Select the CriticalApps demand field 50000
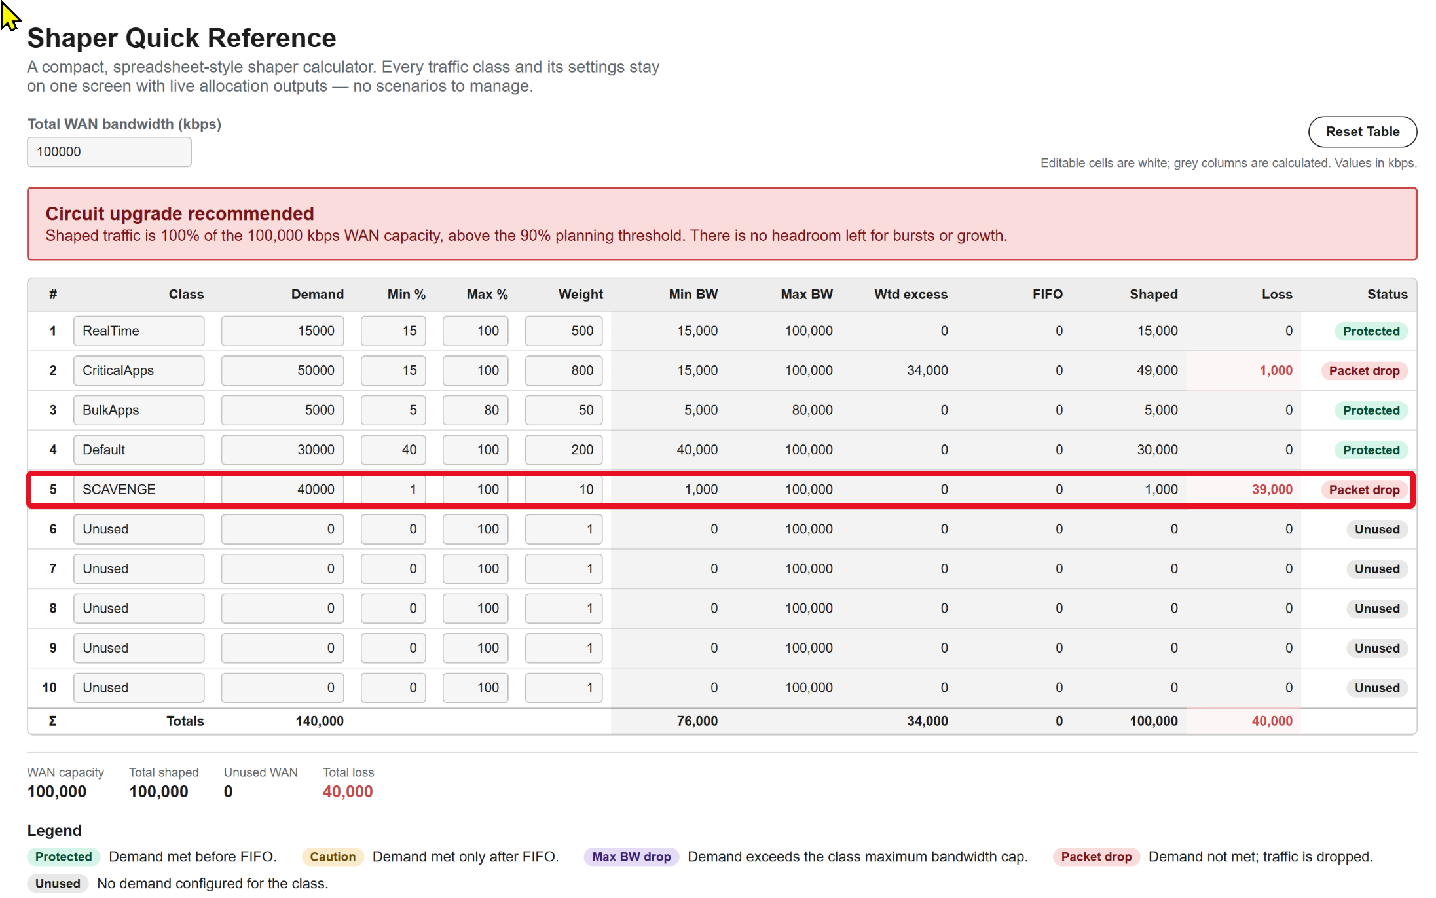Image resolution: width=1436 pixels, height=898 pixels. [x=282, y=370]
